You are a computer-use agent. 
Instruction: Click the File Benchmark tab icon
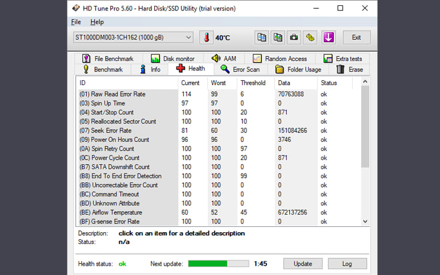click(x=86, y=59)
